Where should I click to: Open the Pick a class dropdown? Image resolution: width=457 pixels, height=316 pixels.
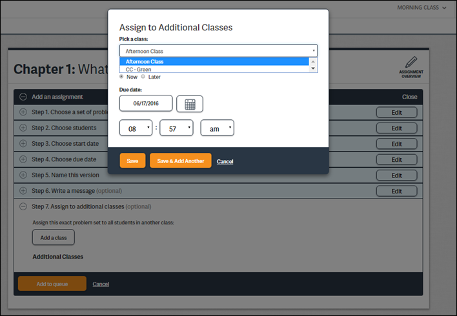pos(218,50)
